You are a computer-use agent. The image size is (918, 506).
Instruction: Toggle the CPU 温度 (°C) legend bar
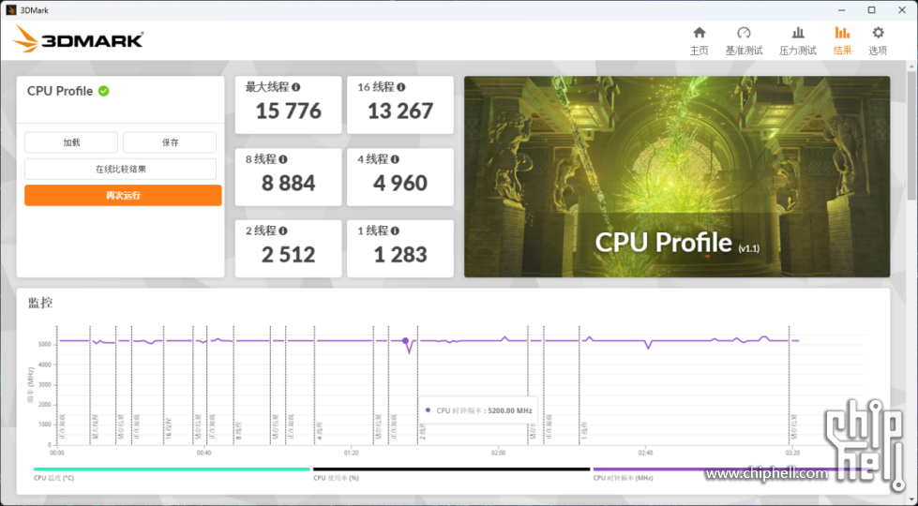point(172,469)
